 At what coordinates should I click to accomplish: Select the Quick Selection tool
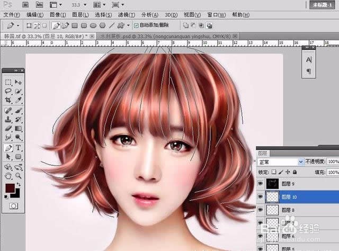[x=19, y=91]
